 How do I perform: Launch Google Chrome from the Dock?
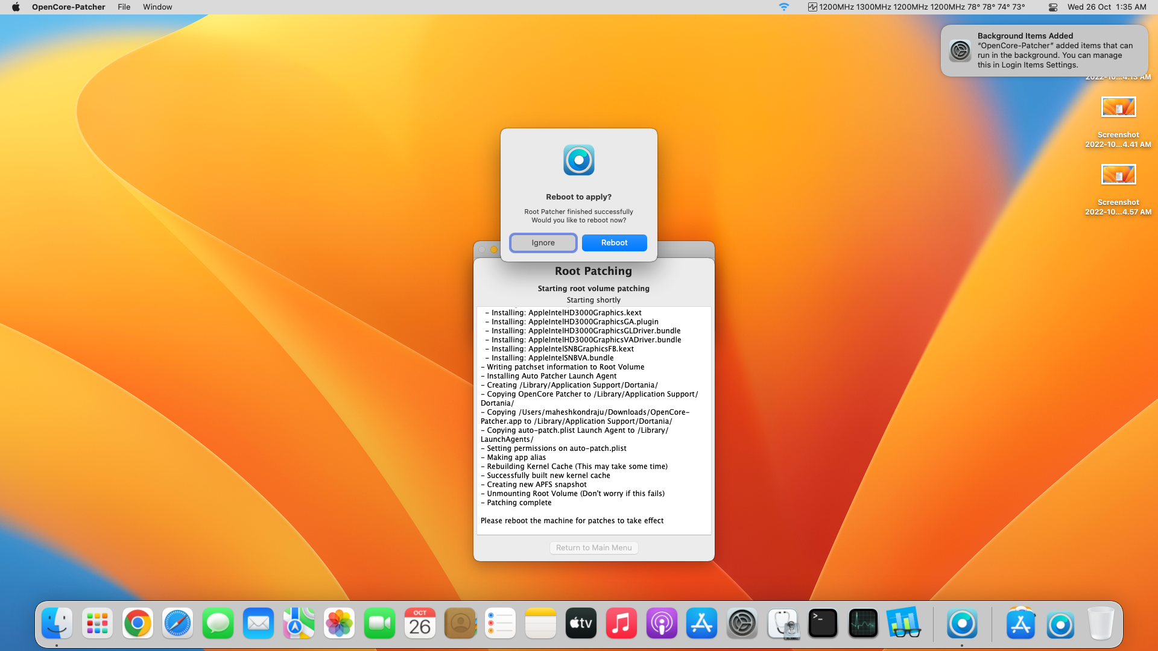[x=138, y=623]
